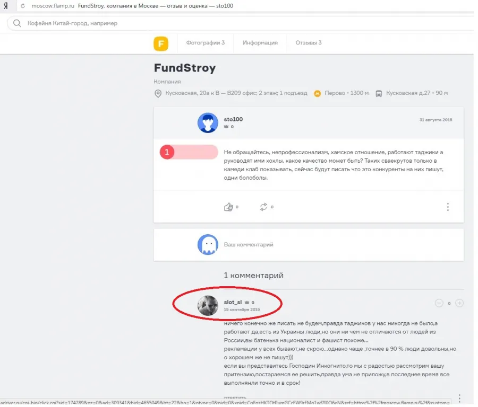Click the comment date 15 сентября 2015
Viewport: 478px width, 407px height.
(x=242, y=309)
